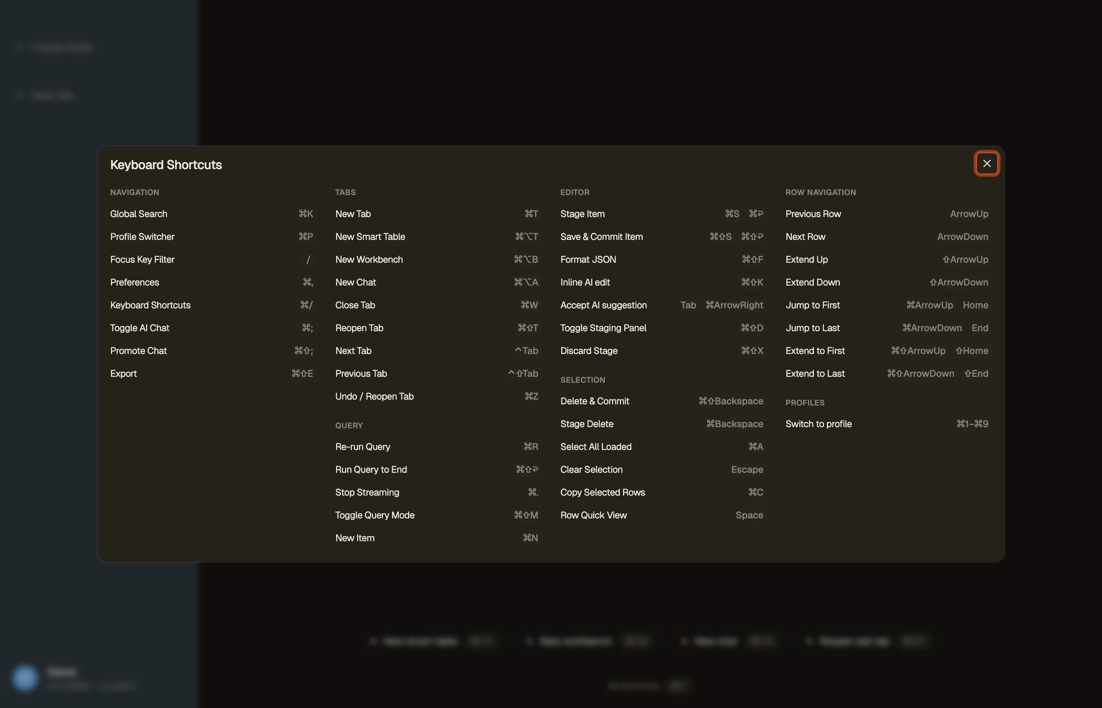Select the ⌘K hint beside Global Search
This screenshot has width=1102, height=708.
(306, 214)
